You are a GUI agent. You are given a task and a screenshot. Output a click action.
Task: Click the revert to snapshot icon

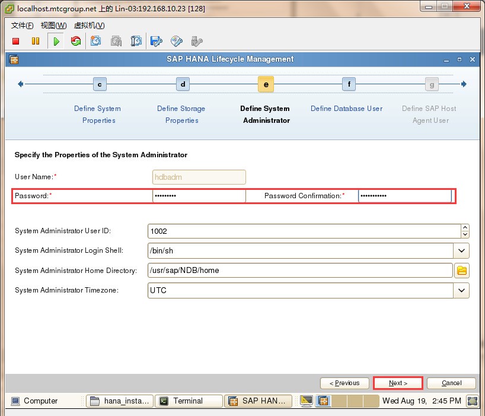click(116, 41)
